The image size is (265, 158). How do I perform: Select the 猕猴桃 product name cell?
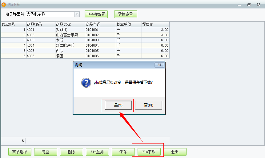click(x=70, y=30)
